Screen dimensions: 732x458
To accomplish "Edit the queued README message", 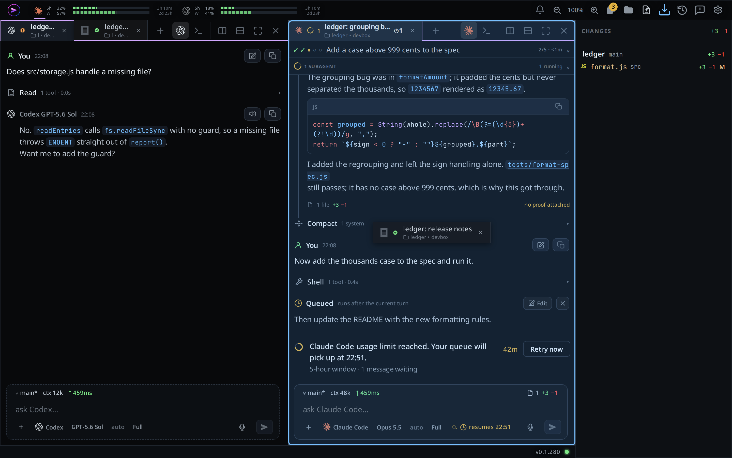I will pyautogui.click(x=537, y=303).
